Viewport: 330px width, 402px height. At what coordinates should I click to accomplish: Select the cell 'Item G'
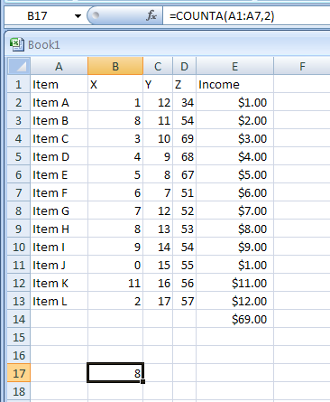(59, 210)
